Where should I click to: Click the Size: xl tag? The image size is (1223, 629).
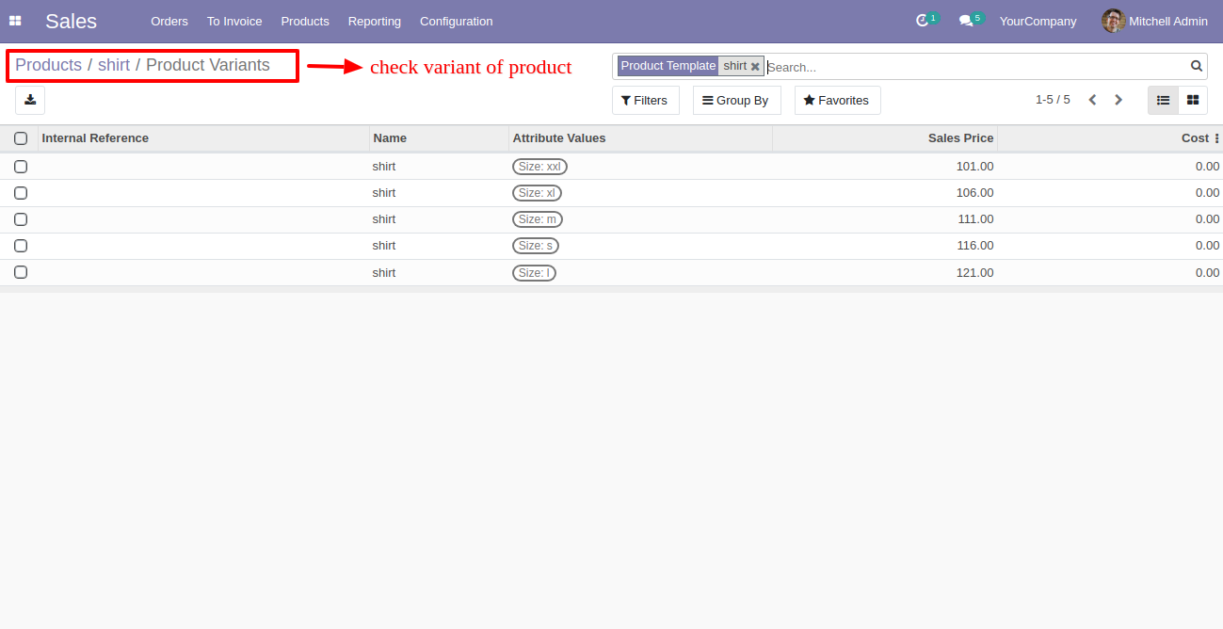[x=537, y=193]
